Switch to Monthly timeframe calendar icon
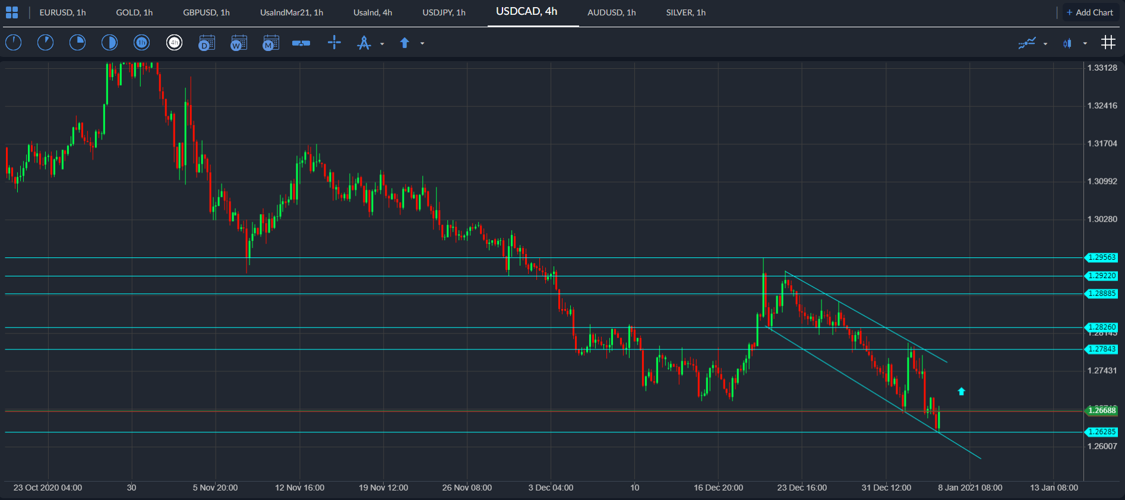This screenshot has height=500, width=1125. coord(271,43)
